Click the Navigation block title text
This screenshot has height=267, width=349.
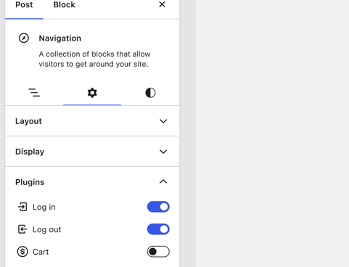pos(60,38)
